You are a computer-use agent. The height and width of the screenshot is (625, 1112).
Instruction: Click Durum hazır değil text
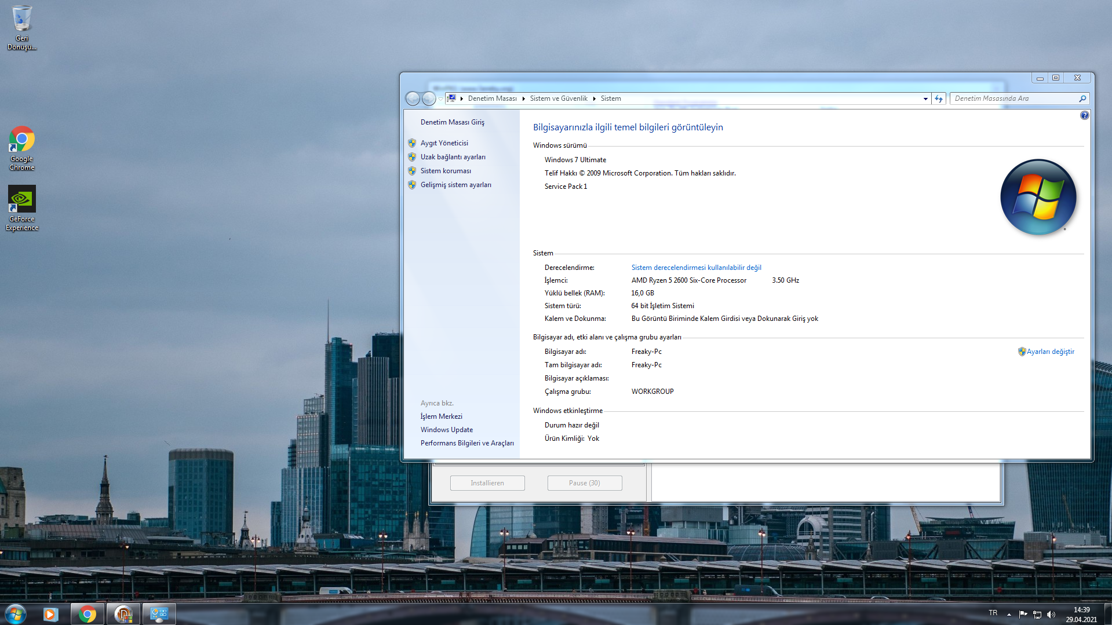571,425
